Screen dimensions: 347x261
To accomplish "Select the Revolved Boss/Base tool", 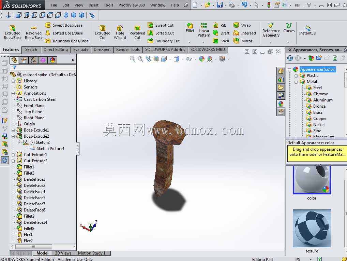I will (34, 32).
